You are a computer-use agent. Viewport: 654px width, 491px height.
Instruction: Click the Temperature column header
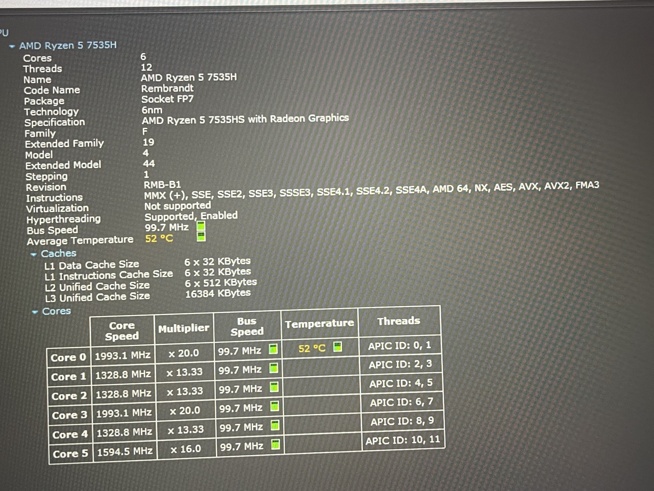point(320,323)
